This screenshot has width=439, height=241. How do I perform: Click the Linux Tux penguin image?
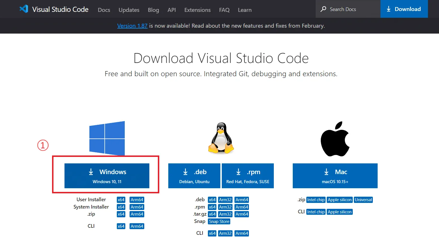tap(221, 138)
